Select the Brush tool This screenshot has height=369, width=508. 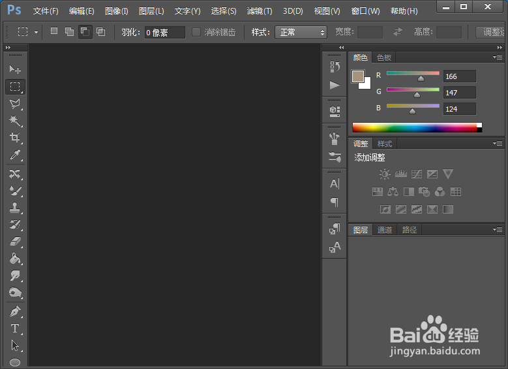point(15,191)
